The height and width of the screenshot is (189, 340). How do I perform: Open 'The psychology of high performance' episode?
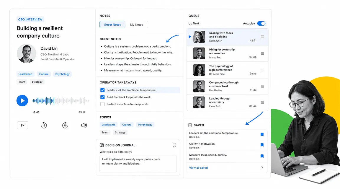click(227, 70)
